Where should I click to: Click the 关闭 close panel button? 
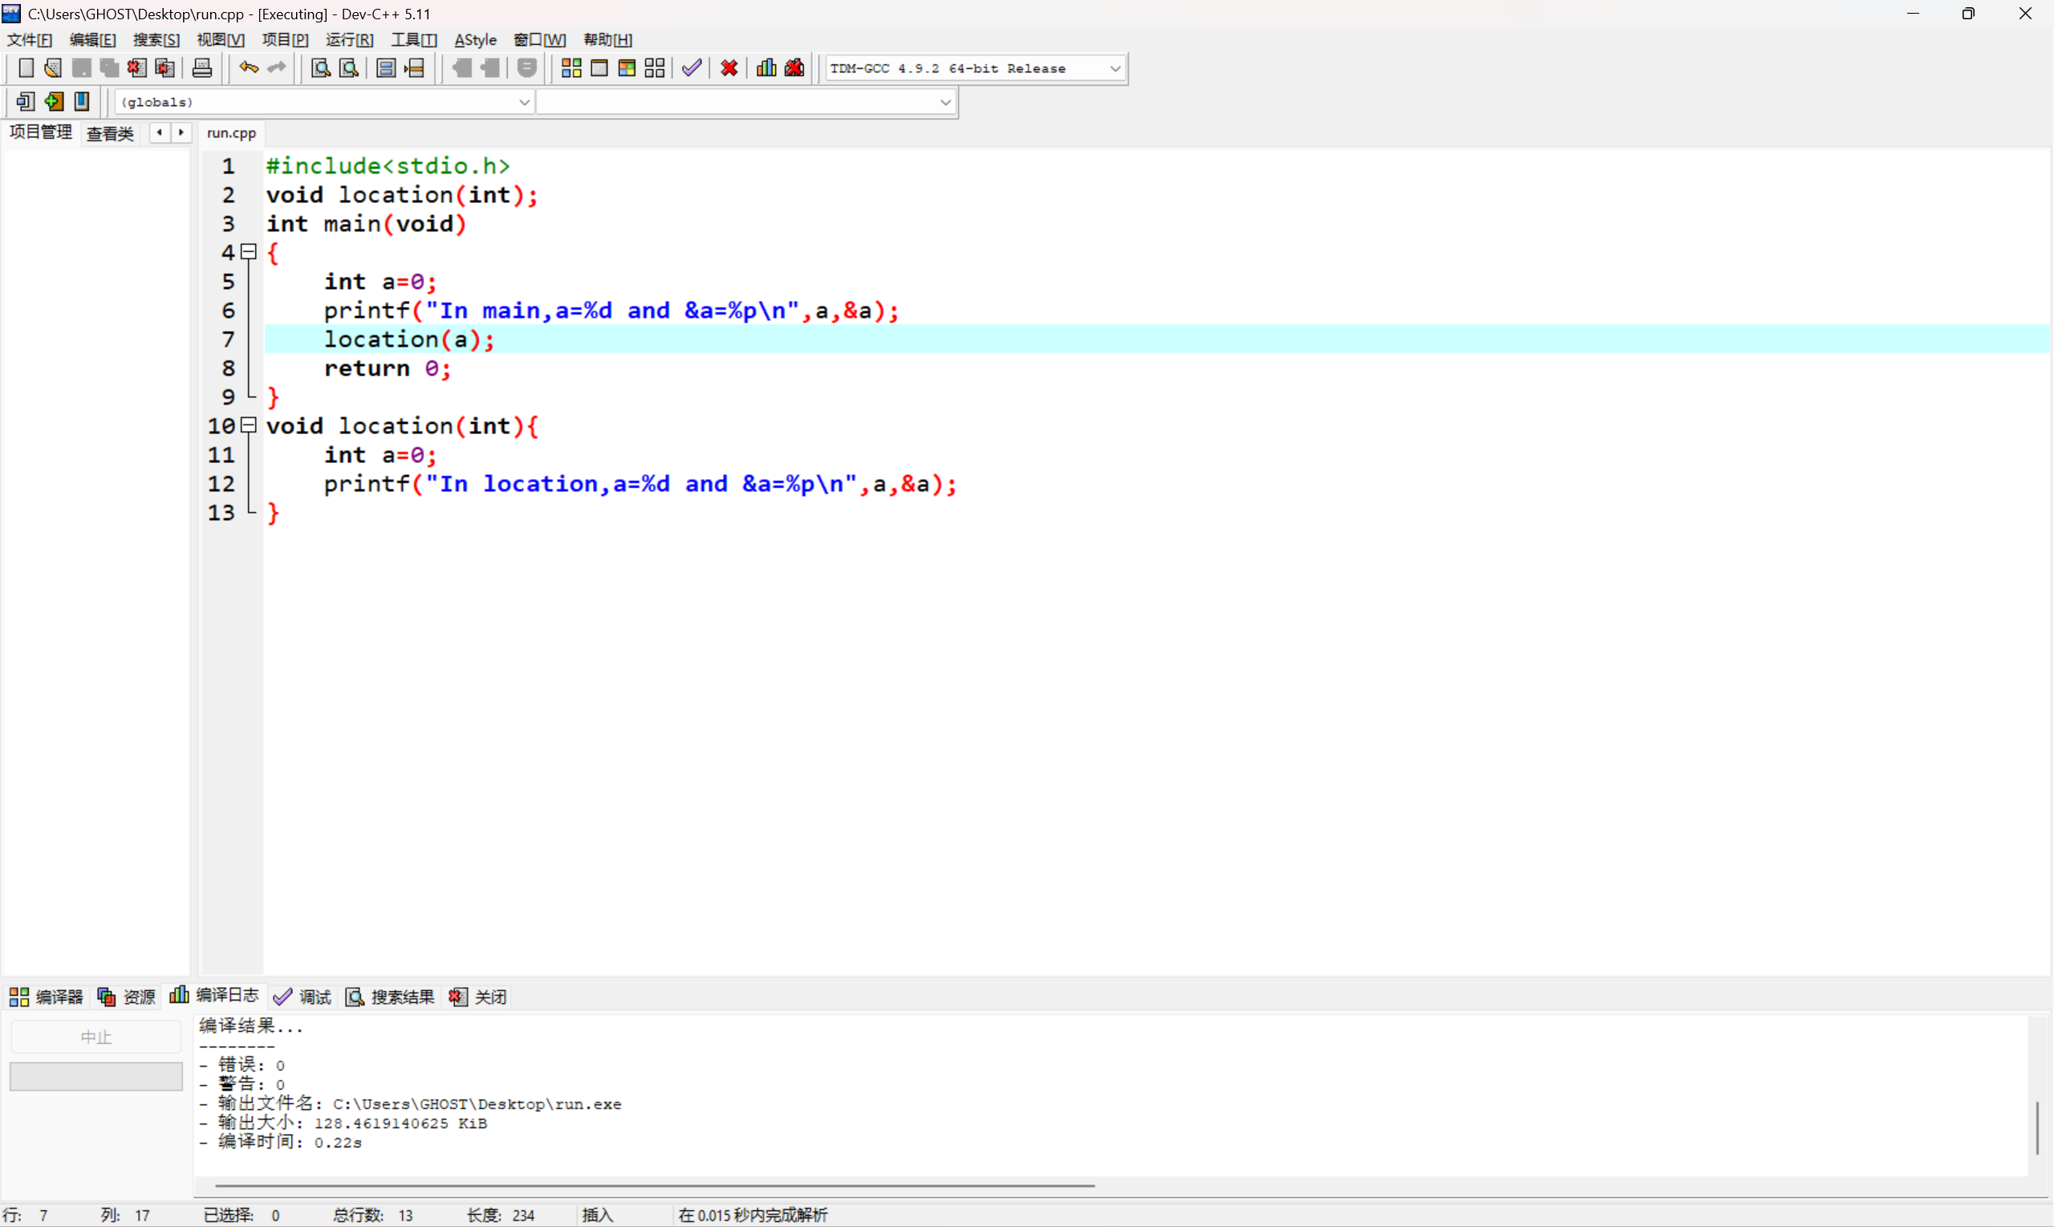[x=478, y=997]
